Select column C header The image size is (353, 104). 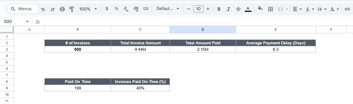[140, 29]
